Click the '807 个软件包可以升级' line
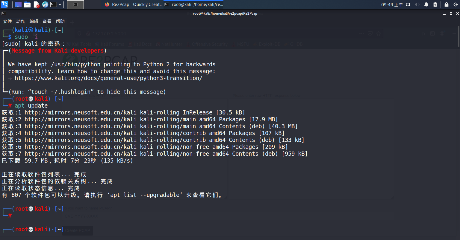The width and height of the screenshot is (460, 240). (x=112, y=195)
